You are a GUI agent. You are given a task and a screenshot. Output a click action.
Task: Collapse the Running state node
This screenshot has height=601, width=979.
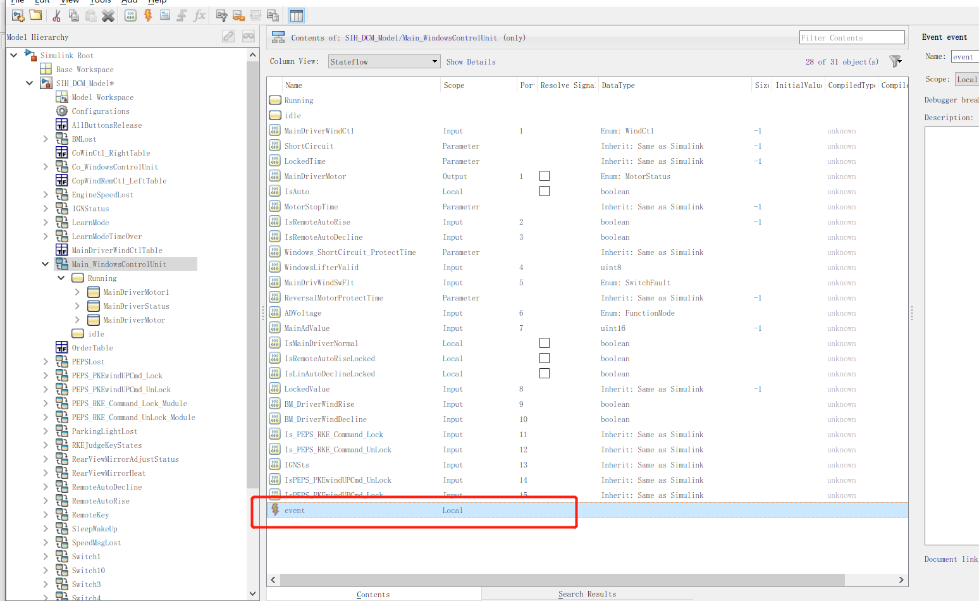[x=61, y=278]
